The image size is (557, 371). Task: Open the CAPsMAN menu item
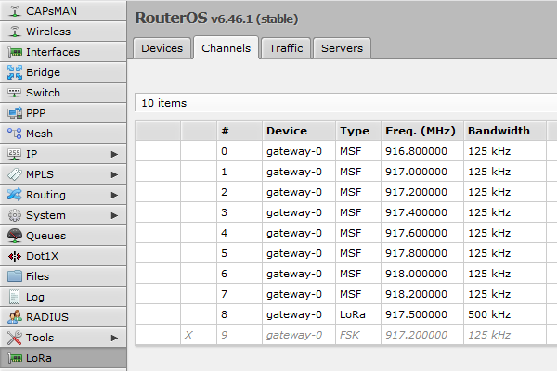[x=63, y=11]
